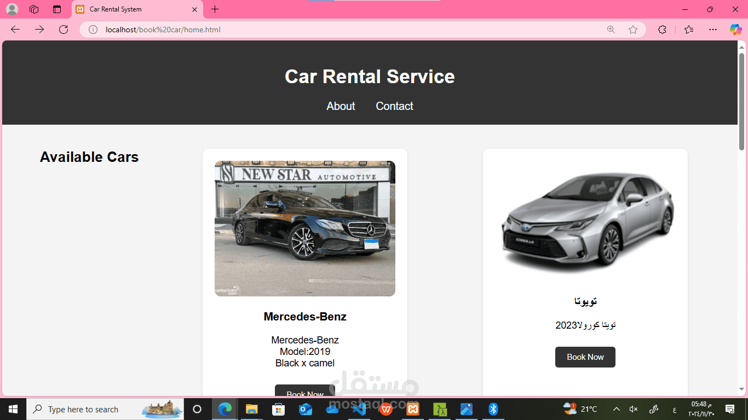
Task: Switch the keyboard input language indicator
Action: tap(674, 409)
